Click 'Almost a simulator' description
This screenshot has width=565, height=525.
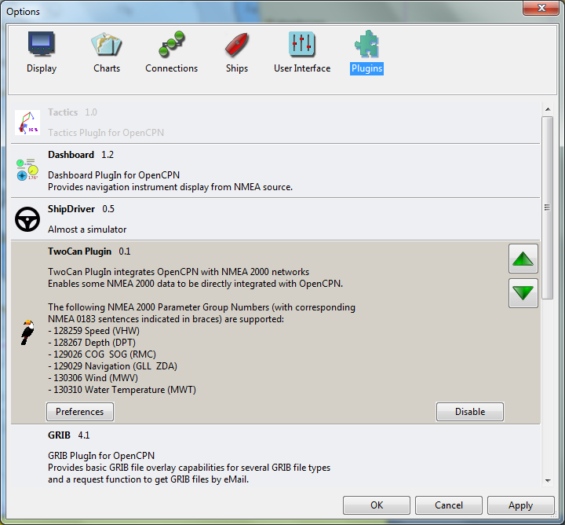tap(87, 229)
